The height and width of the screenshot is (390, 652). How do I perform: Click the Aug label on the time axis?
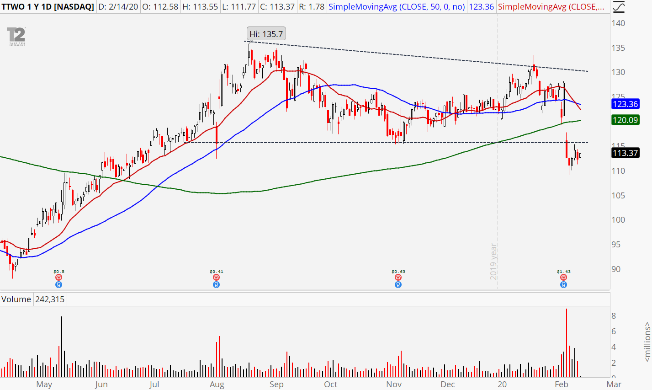[x=217, y=384]
